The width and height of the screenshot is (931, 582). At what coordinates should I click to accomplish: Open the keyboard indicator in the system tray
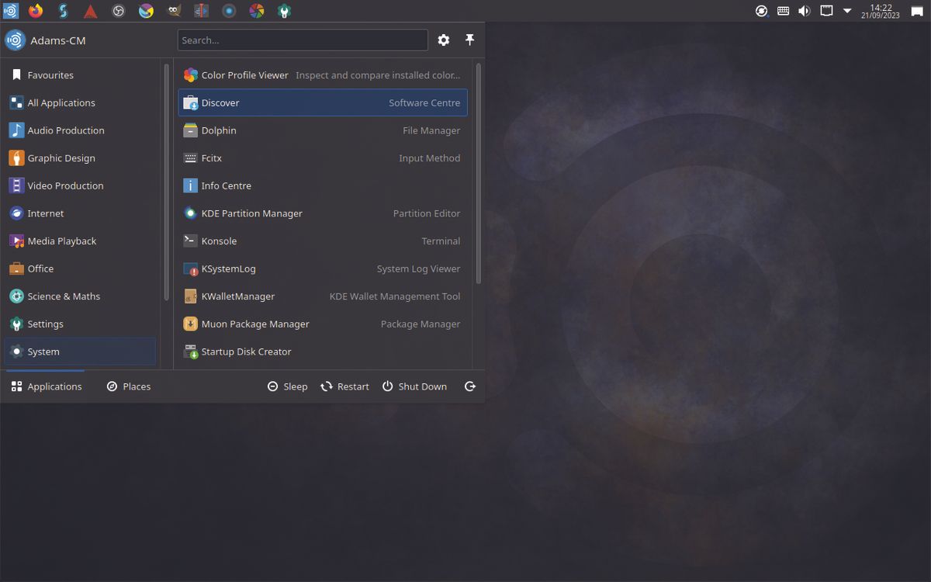pos(783,11)
